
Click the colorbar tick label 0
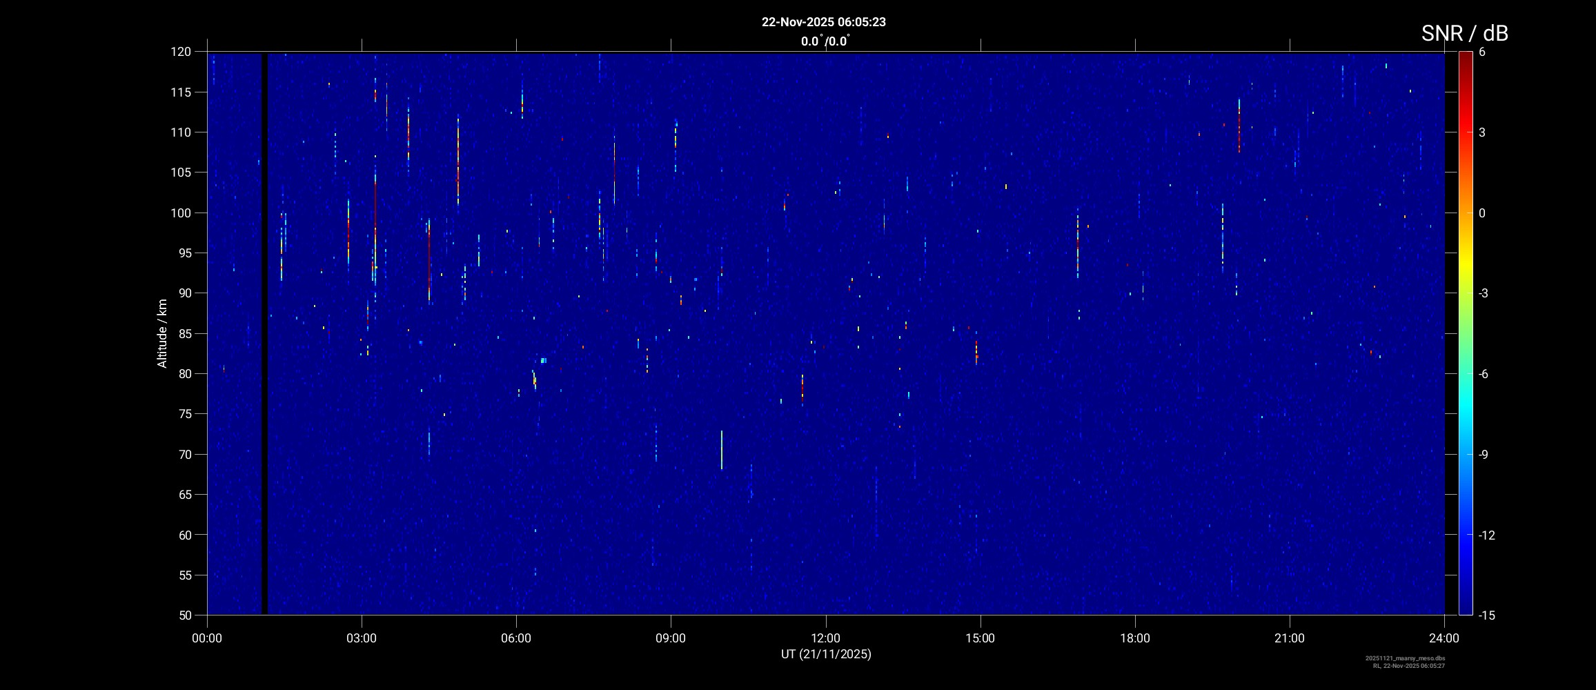coord(1481,213)
